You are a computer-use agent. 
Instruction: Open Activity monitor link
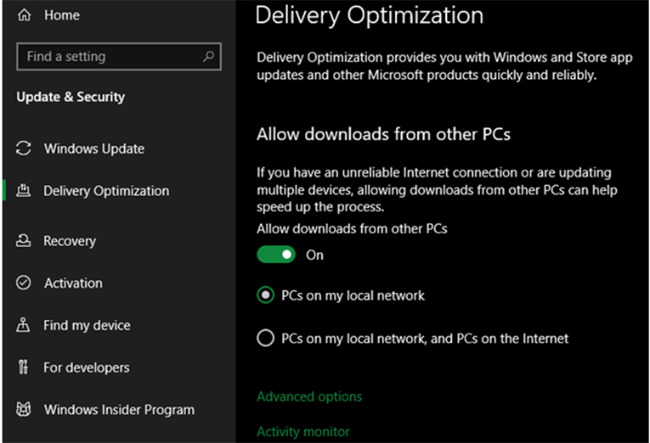point(302,432)
